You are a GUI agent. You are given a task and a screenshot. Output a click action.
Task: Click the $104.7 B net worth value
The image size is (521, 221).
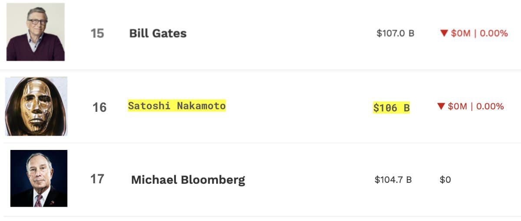click(393, 179)
